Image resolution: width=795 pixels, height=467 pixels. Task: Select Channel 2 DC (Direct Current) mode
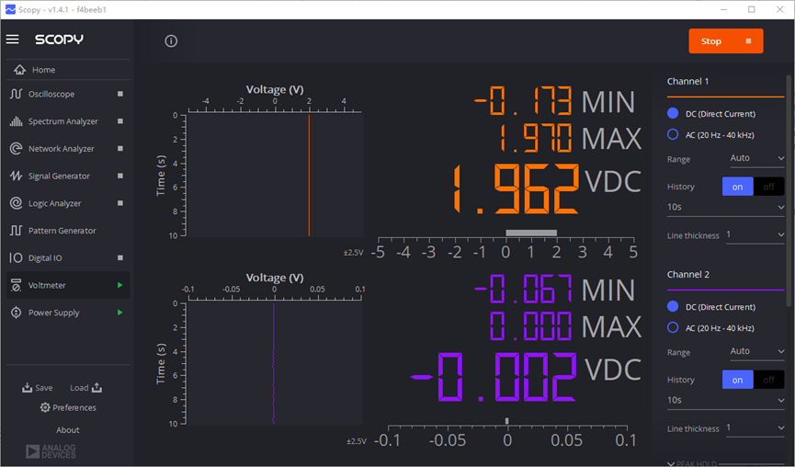[673, 306]
